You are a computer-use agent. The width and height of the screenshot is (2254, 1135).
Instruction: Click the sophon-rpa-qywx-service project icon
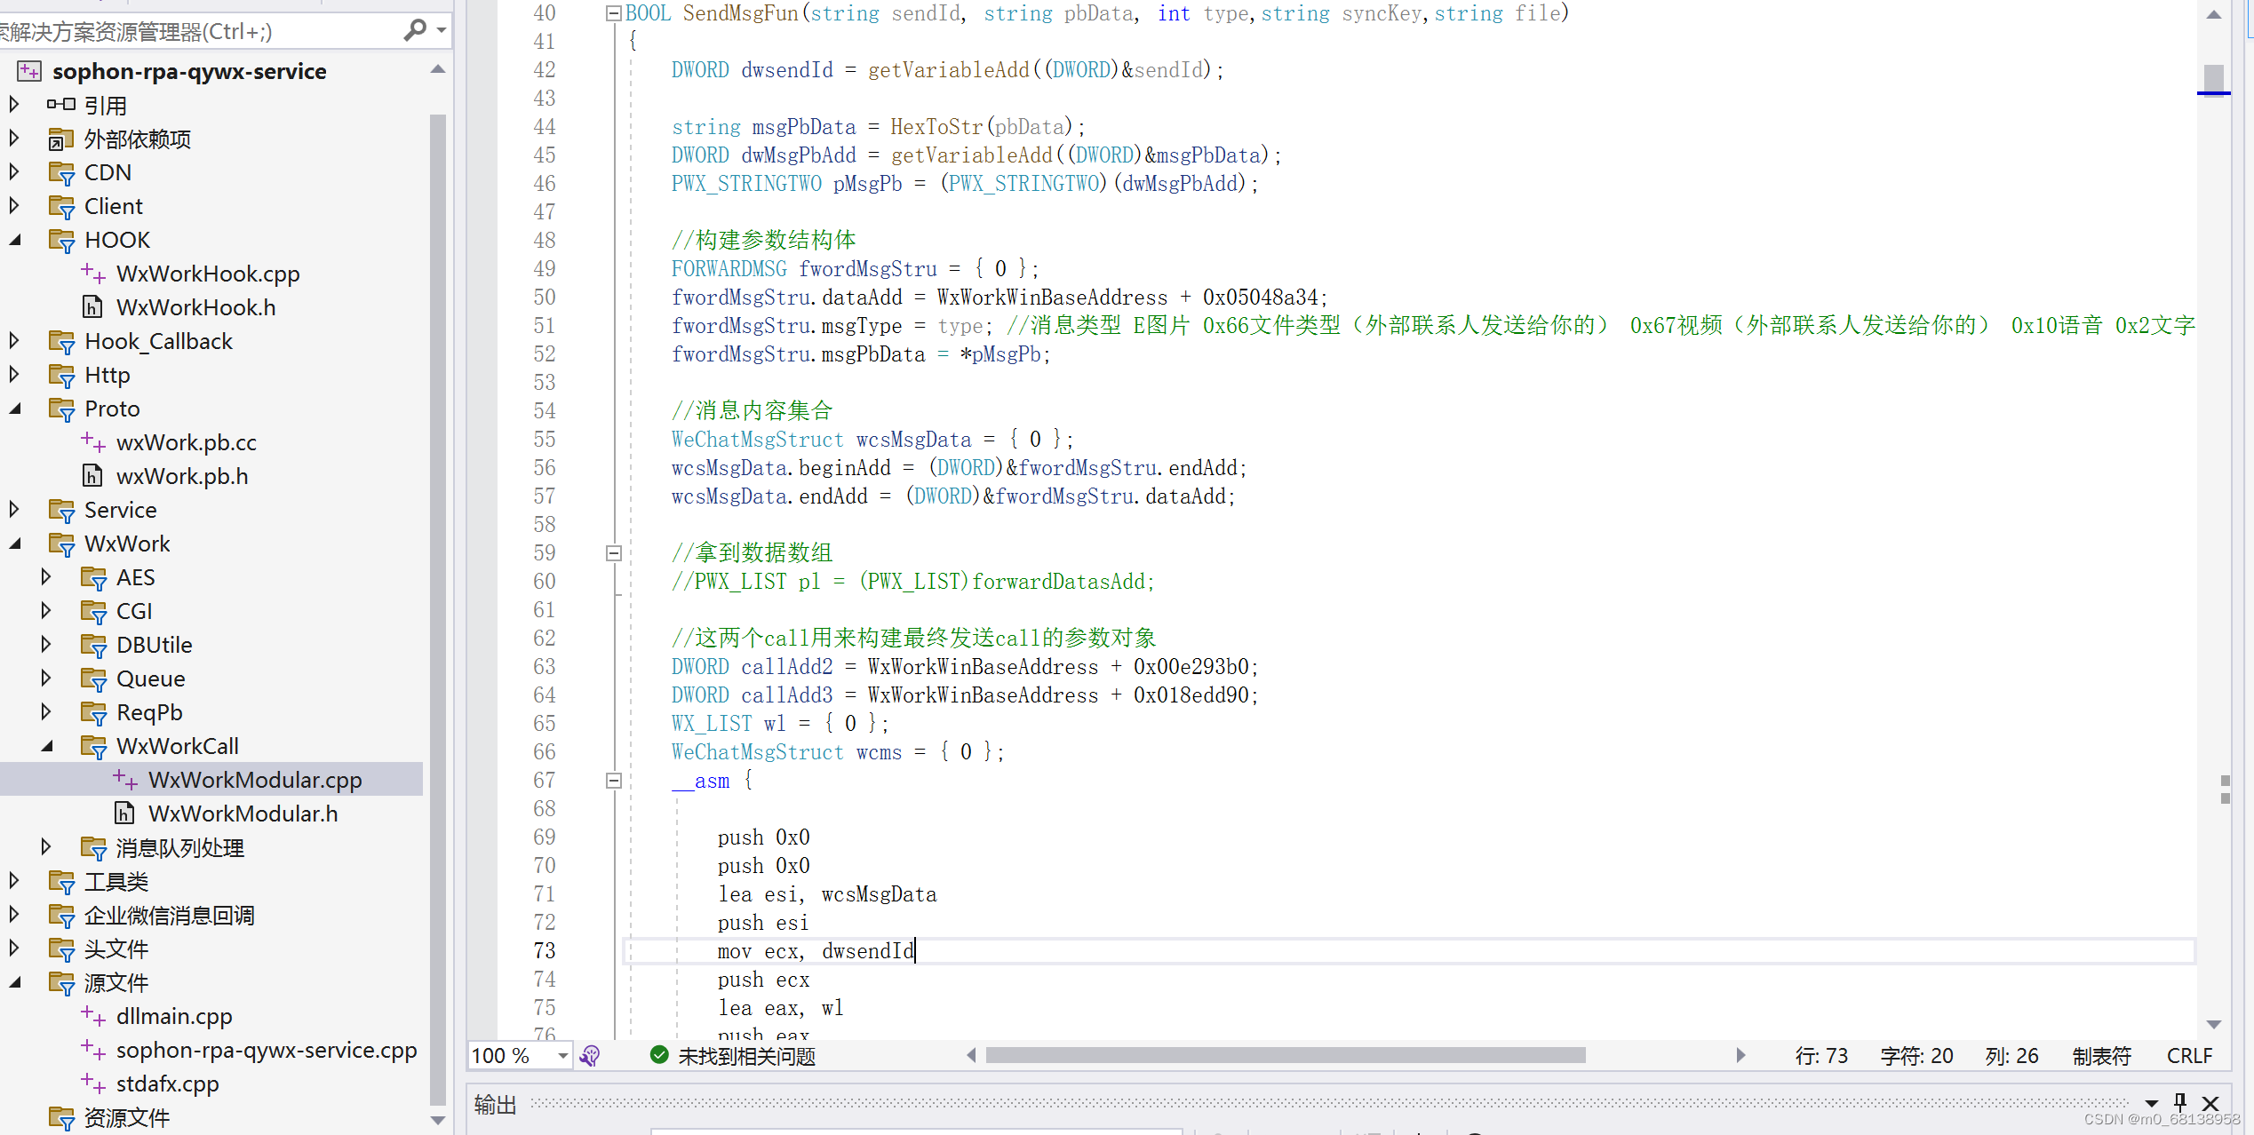[x=29, y=71]
